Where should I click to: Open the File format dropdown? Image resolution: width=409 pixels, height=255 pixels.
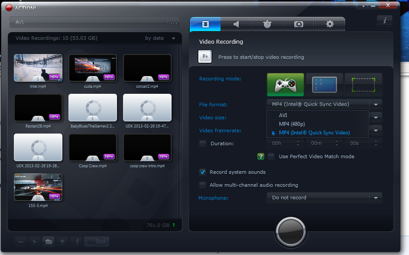coord(324,104)
